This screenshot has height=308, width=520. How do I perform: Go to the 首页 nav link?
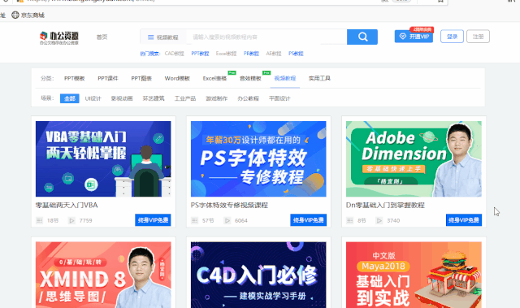(x=102, y=37)
